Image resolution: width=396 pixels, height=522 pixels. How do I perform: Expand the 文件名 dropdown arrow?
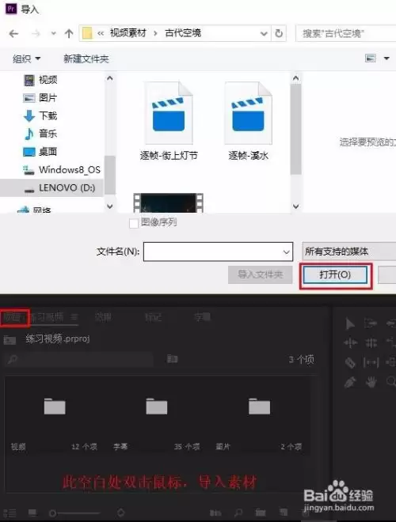tap(287, 252)
